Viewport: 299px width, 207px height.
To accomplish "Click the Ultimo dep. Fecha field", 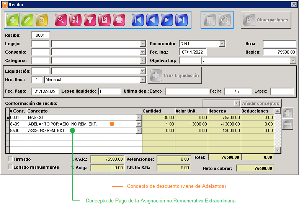I will [238, 91].
